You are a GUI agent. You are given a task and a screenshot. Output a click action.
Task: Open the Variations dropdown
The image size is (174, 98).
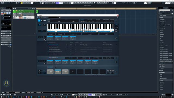coord(96,58)
